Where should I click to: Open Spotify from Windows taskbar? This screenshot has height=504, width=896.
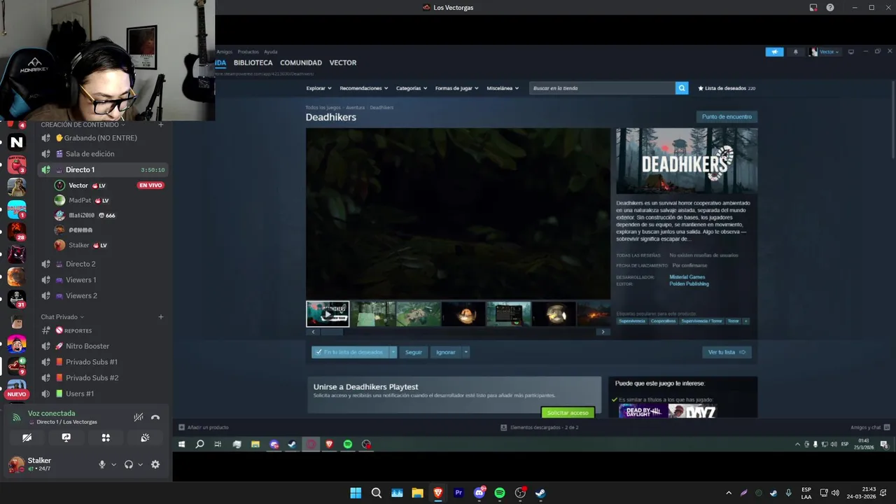pyautogui.click(x=499, y=493)
